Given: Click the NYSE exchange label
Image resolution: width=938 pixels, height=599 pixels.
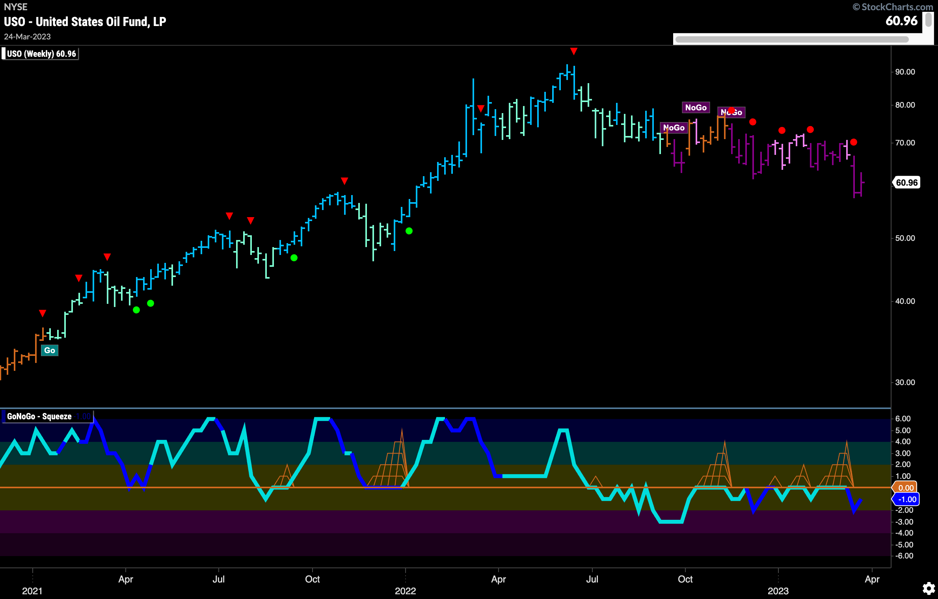Looking at the screenshot, I should pos(16,7).
